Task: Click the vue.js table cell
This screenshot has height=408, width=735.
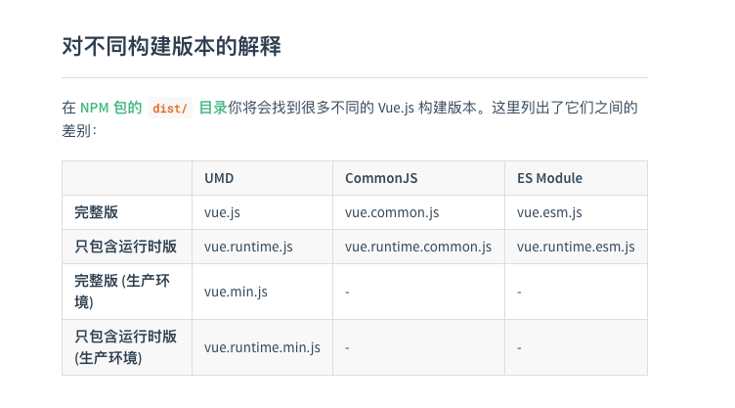Action: 263,212
